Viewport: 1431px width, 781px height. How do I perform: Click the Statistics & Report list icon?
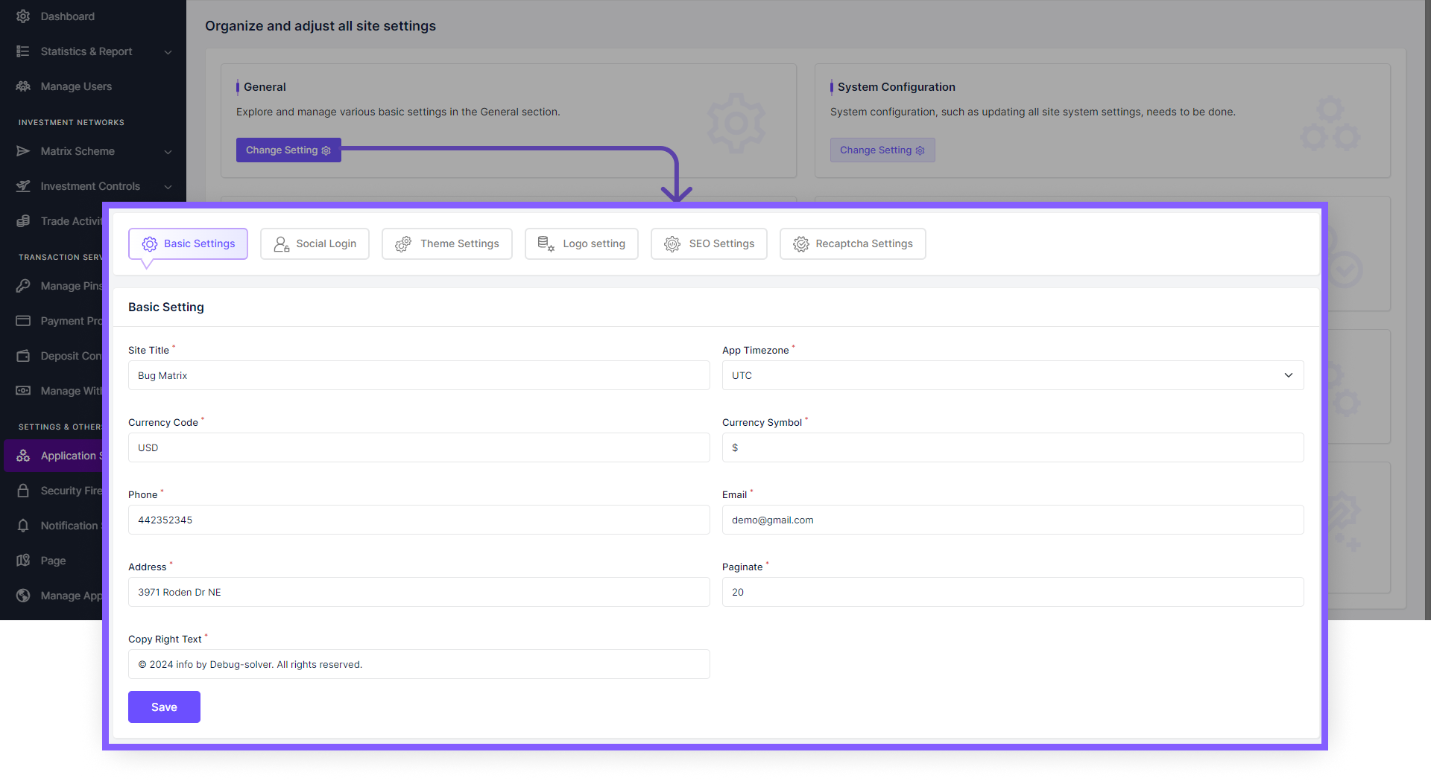tap(23, 51)
